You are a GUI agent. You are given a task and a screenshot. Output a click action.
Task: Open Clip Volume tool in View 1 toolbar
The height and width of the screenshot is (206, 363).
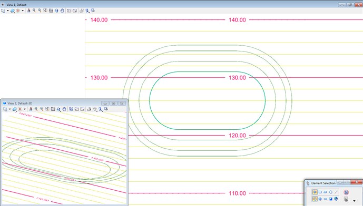(87, 11)
